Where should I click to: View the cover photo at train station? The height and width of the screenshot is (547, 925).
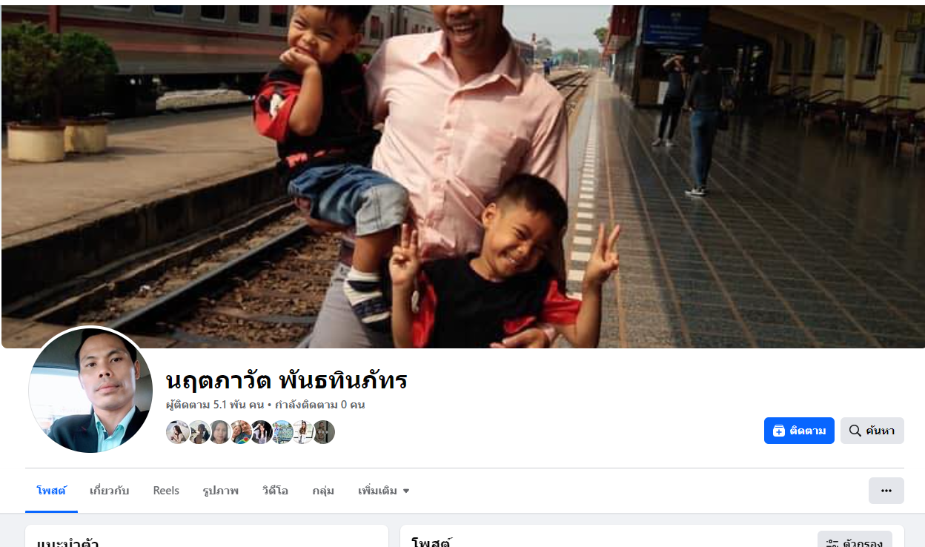(462, 175)
